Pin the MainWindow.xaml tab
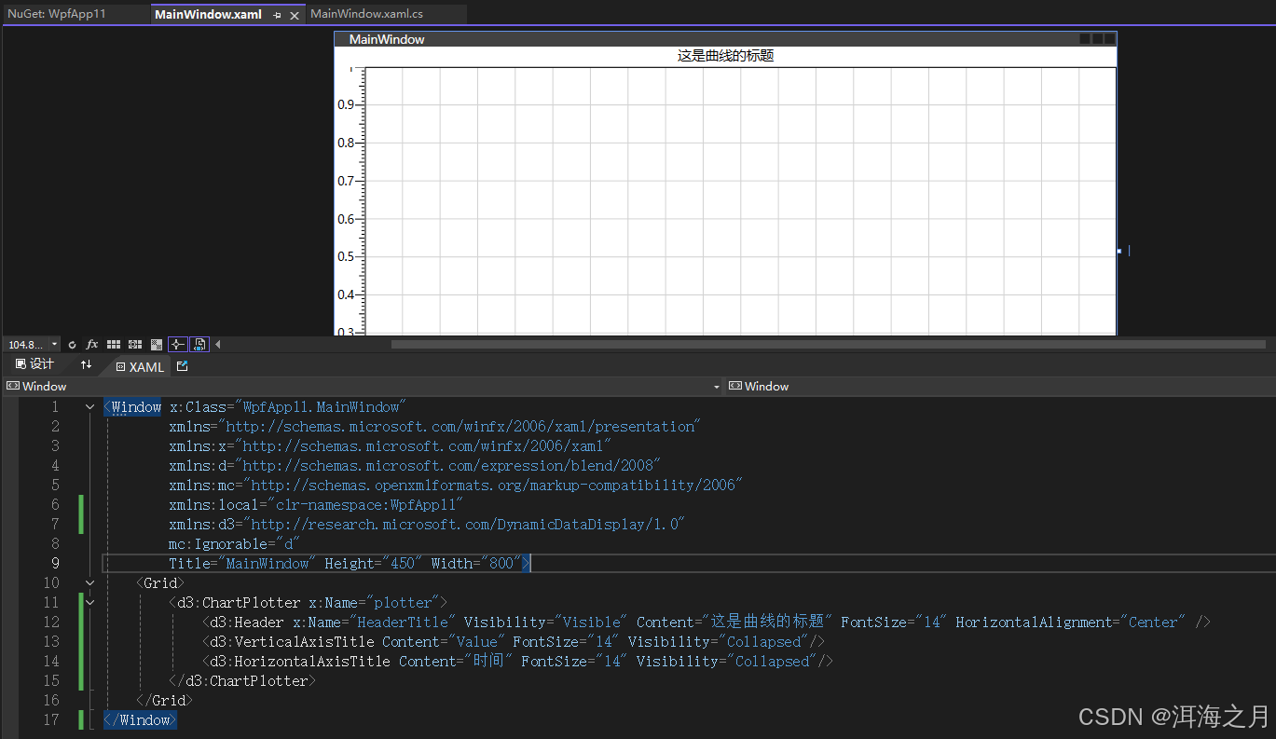The height and width of the screenshot is (739, 1276). point(278,15)
